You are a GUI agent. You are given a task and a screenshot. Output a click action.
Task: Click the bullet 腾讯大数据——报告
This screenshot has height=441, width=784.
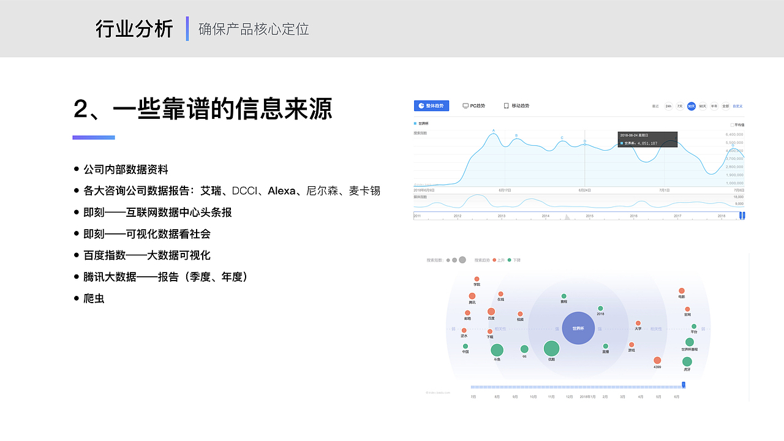tap(166, 276)
